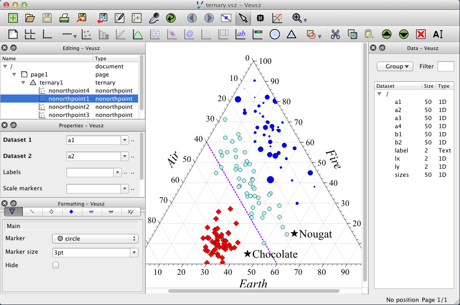Import data into Veusz toolbar icon
460x305 pixels.
[103, 18]
